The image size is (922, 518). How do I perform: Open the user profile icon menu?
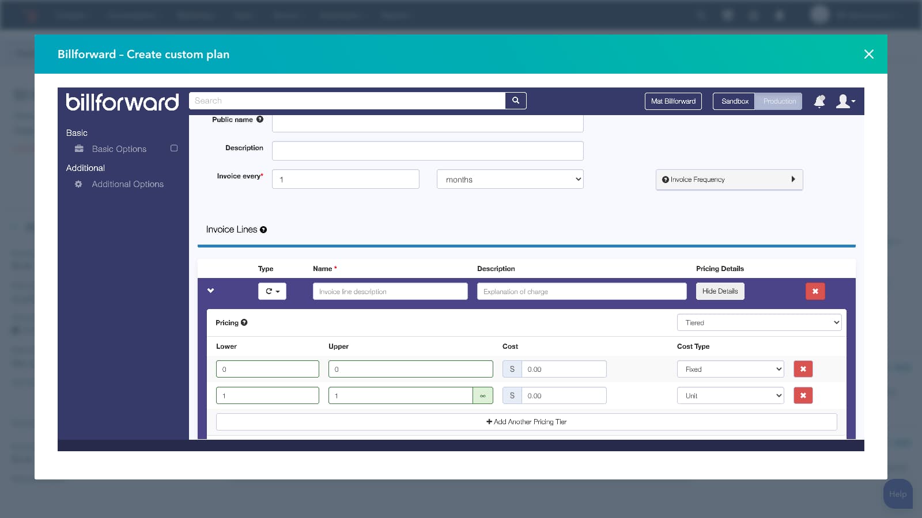[x=845, y=101]
